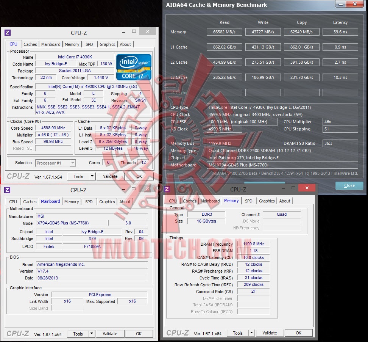
Task: Click the Core Speed value 4598.93 MHz
Action: tap(53, 128)
